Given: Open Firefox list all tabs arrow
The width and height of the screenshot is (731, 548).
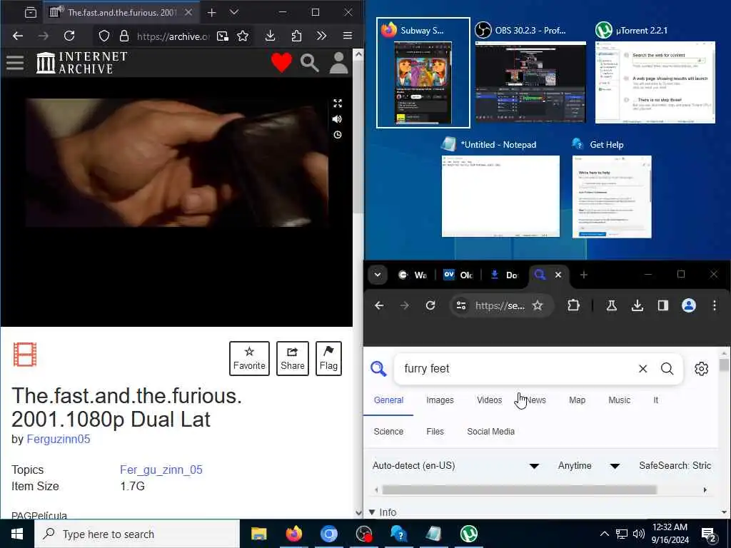Looking at the screenshot, I should click(x=234, y=12).
